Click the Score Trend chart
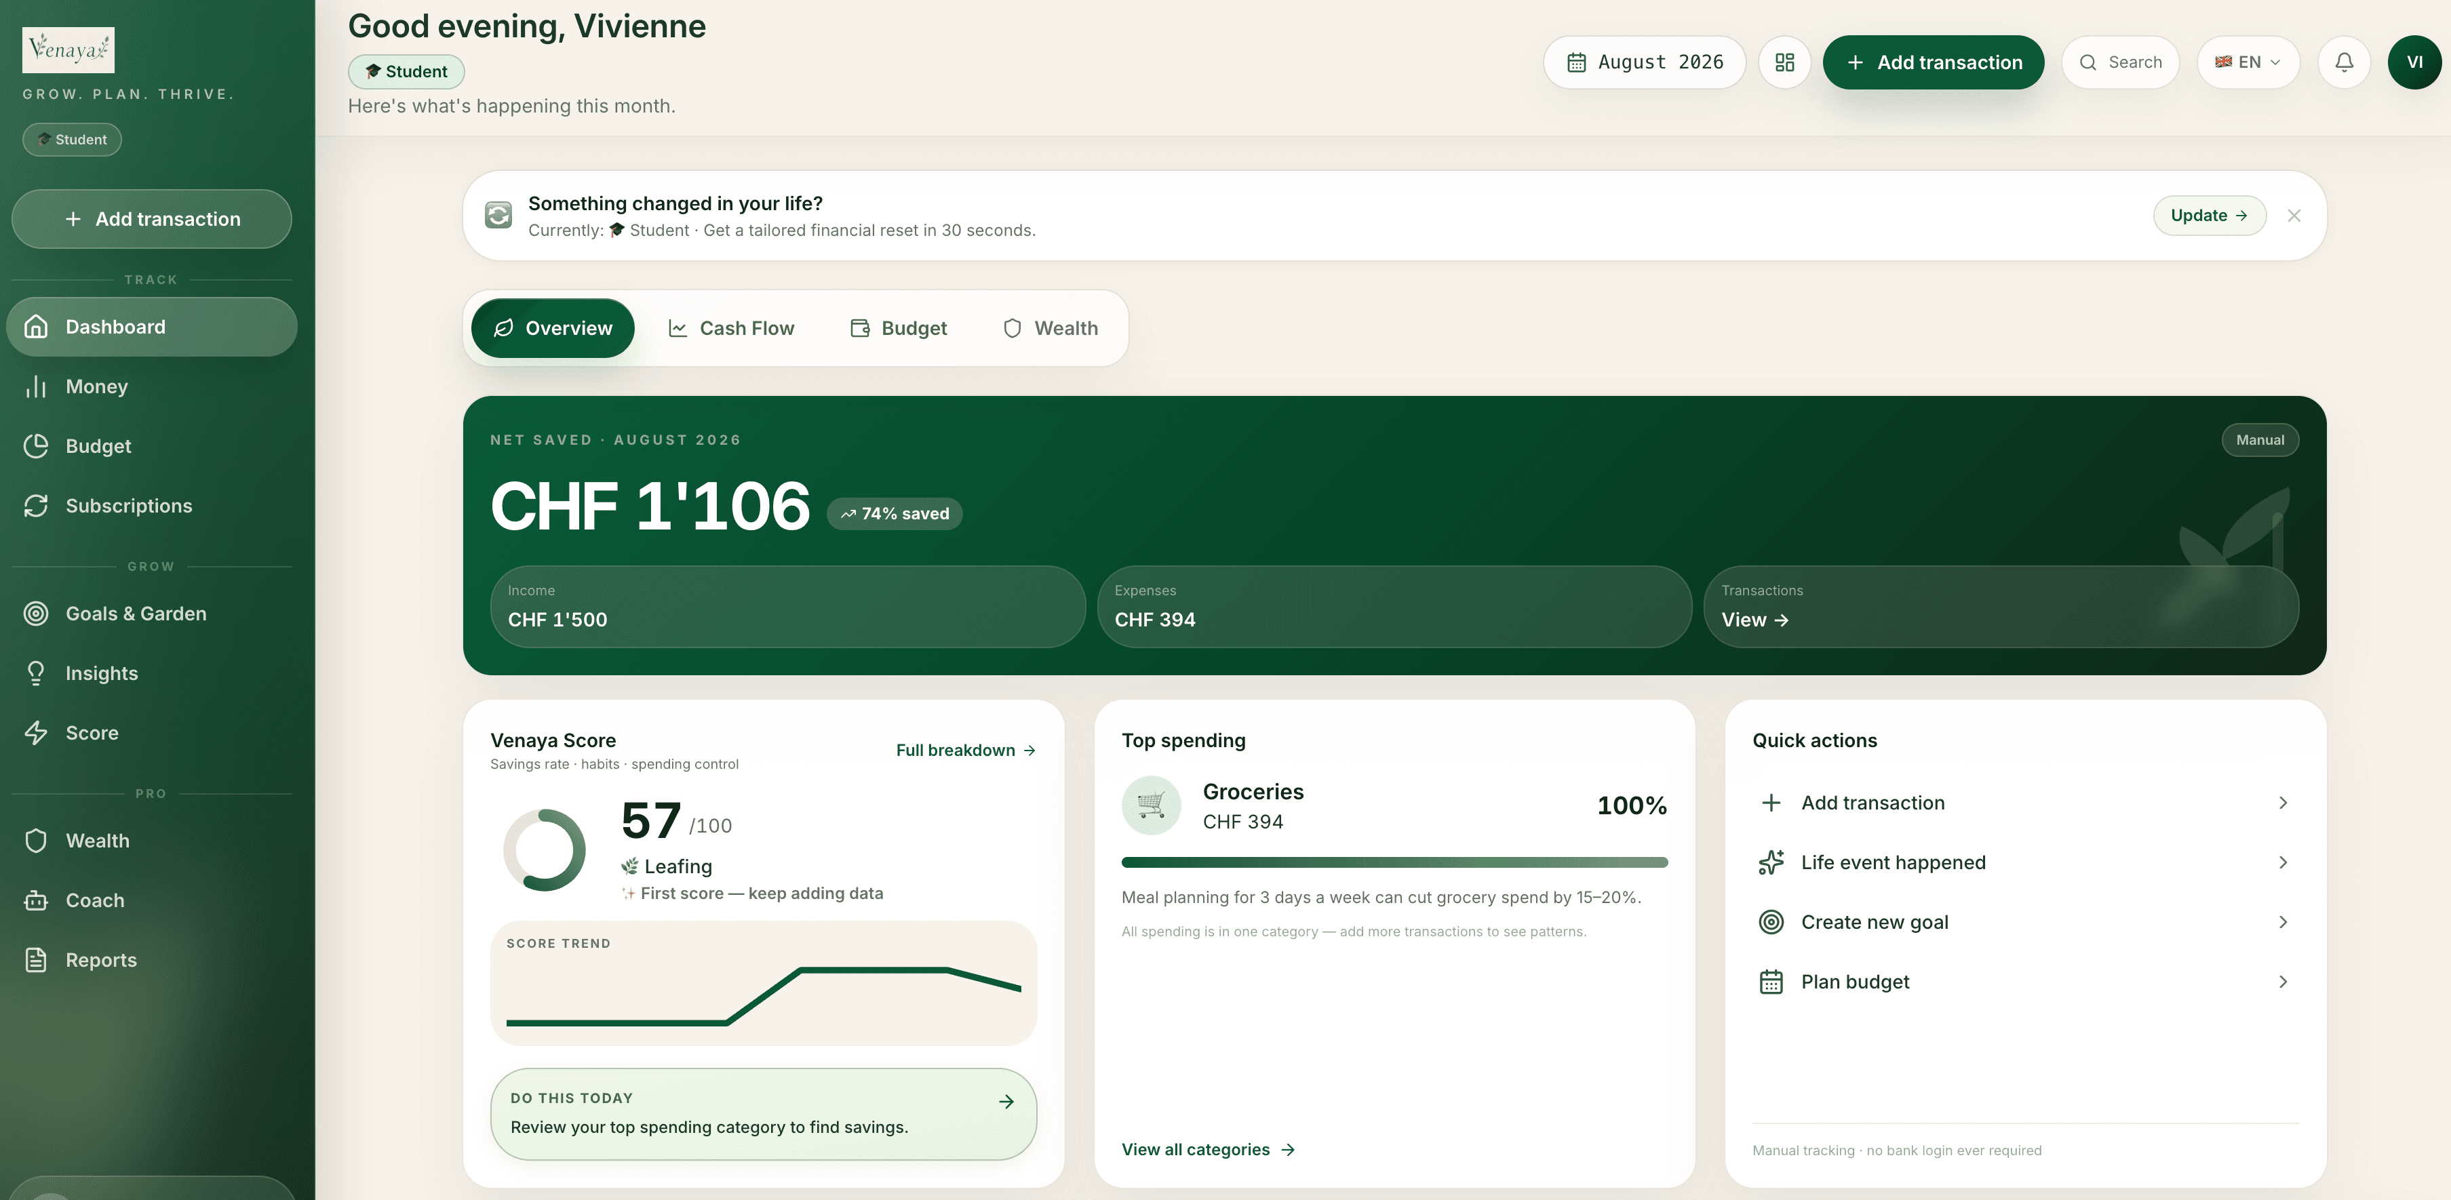 point(763,983)
